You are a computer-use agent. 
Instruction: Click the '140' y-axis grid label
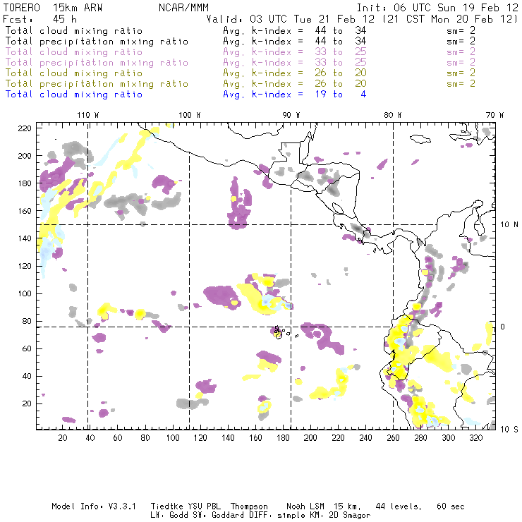point(25,238)
